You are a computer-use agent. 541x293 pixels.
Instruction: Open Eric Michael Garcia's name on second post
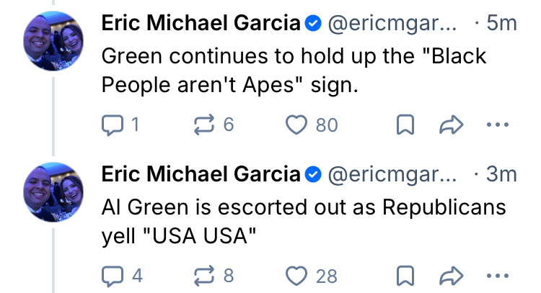pyautogui.click(x=201, y=173)
